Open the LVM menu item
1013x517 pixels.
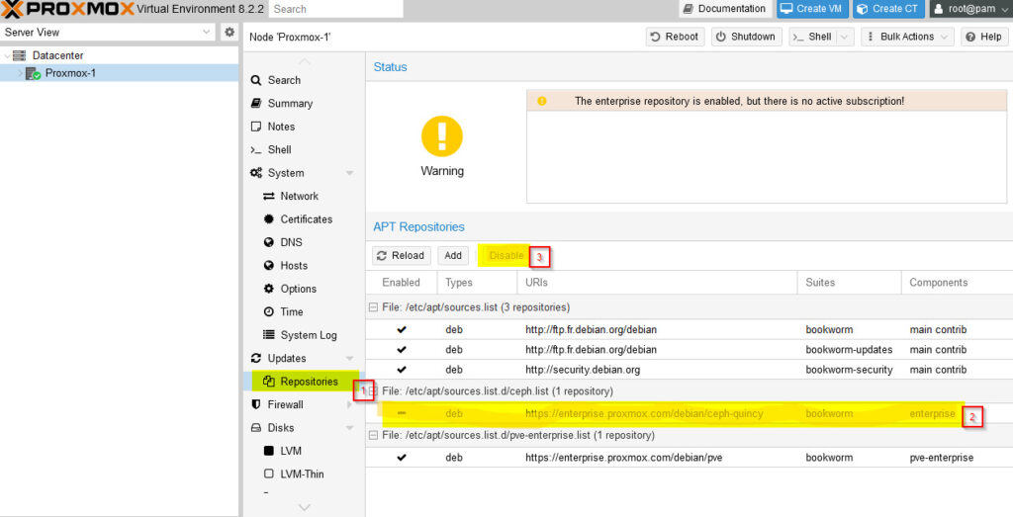pyautogui.click(x=291, y=451)
